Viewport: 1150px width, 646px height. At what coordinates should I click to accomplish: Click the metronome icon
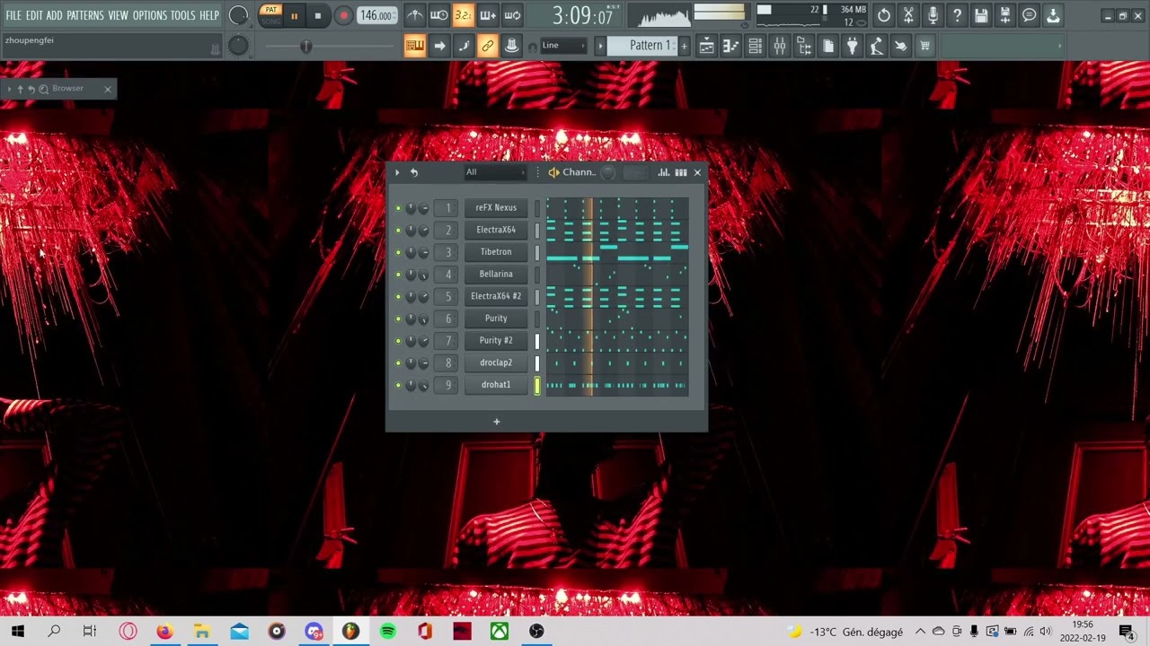pyautogui.click(x=414, y=15)
